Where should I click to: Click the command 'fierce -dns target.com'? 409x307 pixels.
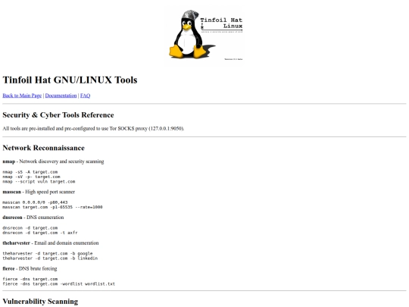point(30,279)
